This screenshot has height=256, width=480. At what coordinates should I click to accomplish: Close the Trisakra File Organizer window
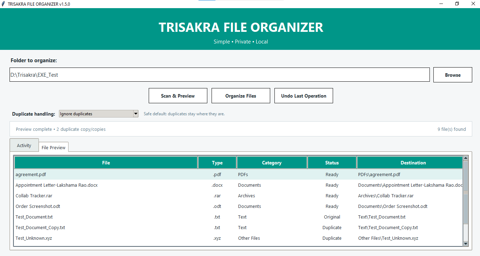click(x=473, y=4)
